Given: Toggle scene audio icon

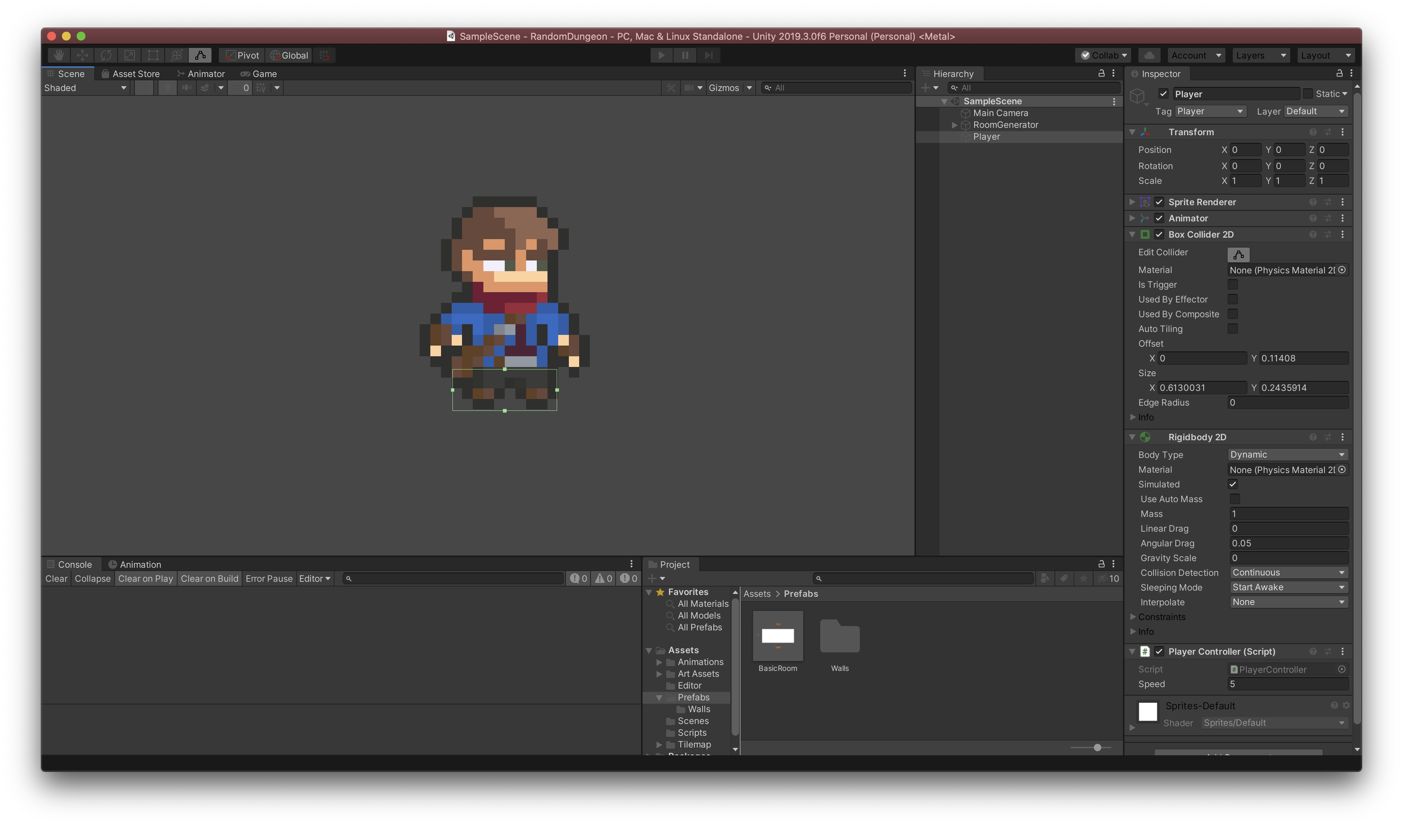Looking at the screenshot, I should (186, 88).
